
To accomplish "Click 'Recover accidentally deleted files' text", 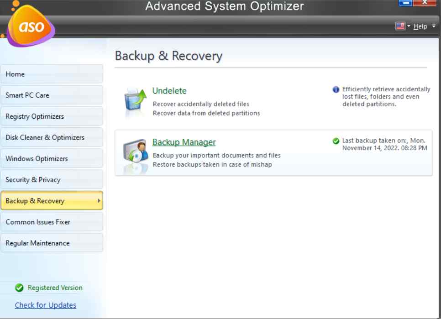I will (x=201, y=104).
